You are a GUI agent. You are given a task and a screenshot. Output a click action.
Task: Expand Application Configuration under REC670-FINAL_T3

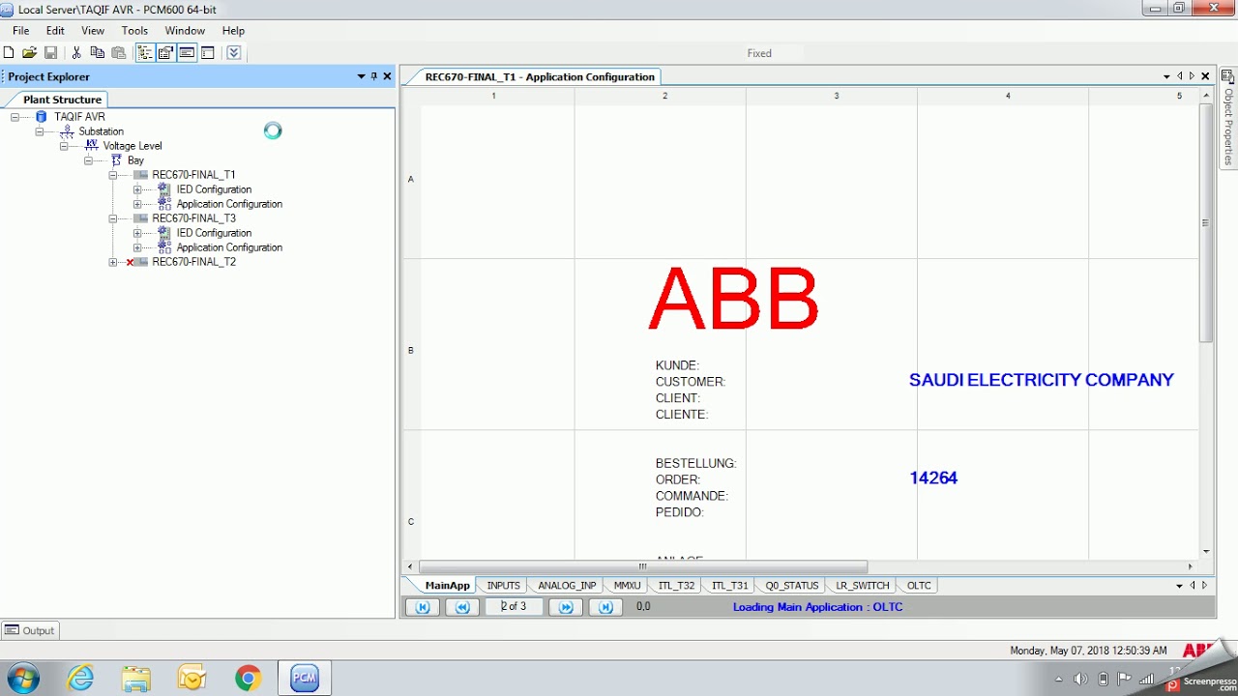point(137,247)
